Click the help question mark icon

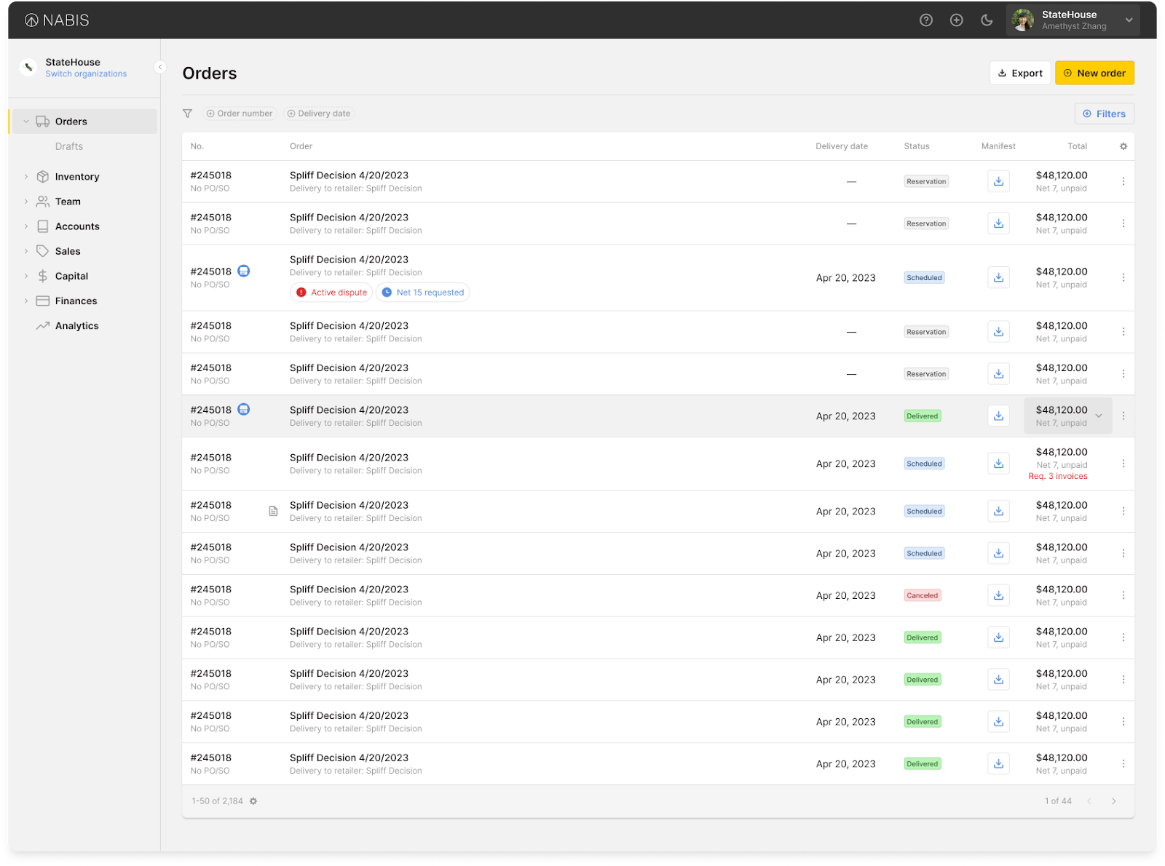[925, 20]
